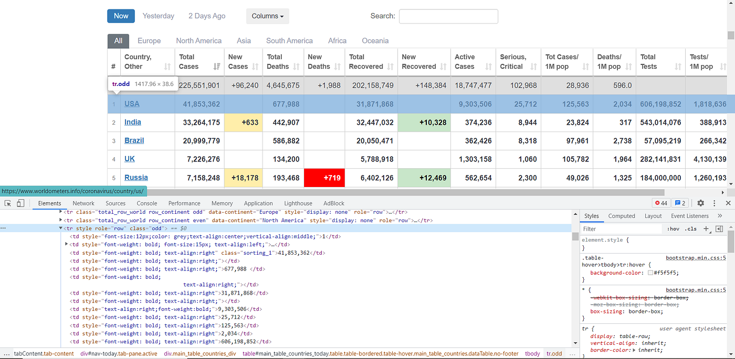Activate the inspect element picker icon
The image size is (735, 359).
pos(8,203)
